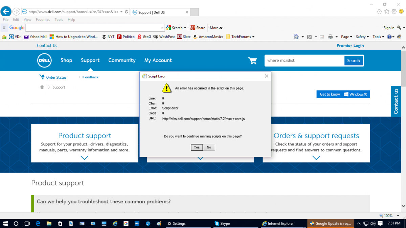Close the Google toolbar with the X
The height and width of the screenshot is (228, 406).
[4, 28]
